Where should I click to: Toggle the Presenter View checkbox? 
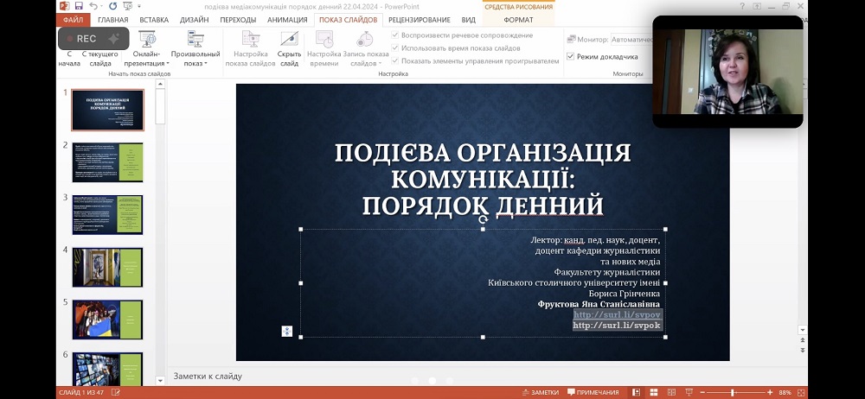point(571,57)
